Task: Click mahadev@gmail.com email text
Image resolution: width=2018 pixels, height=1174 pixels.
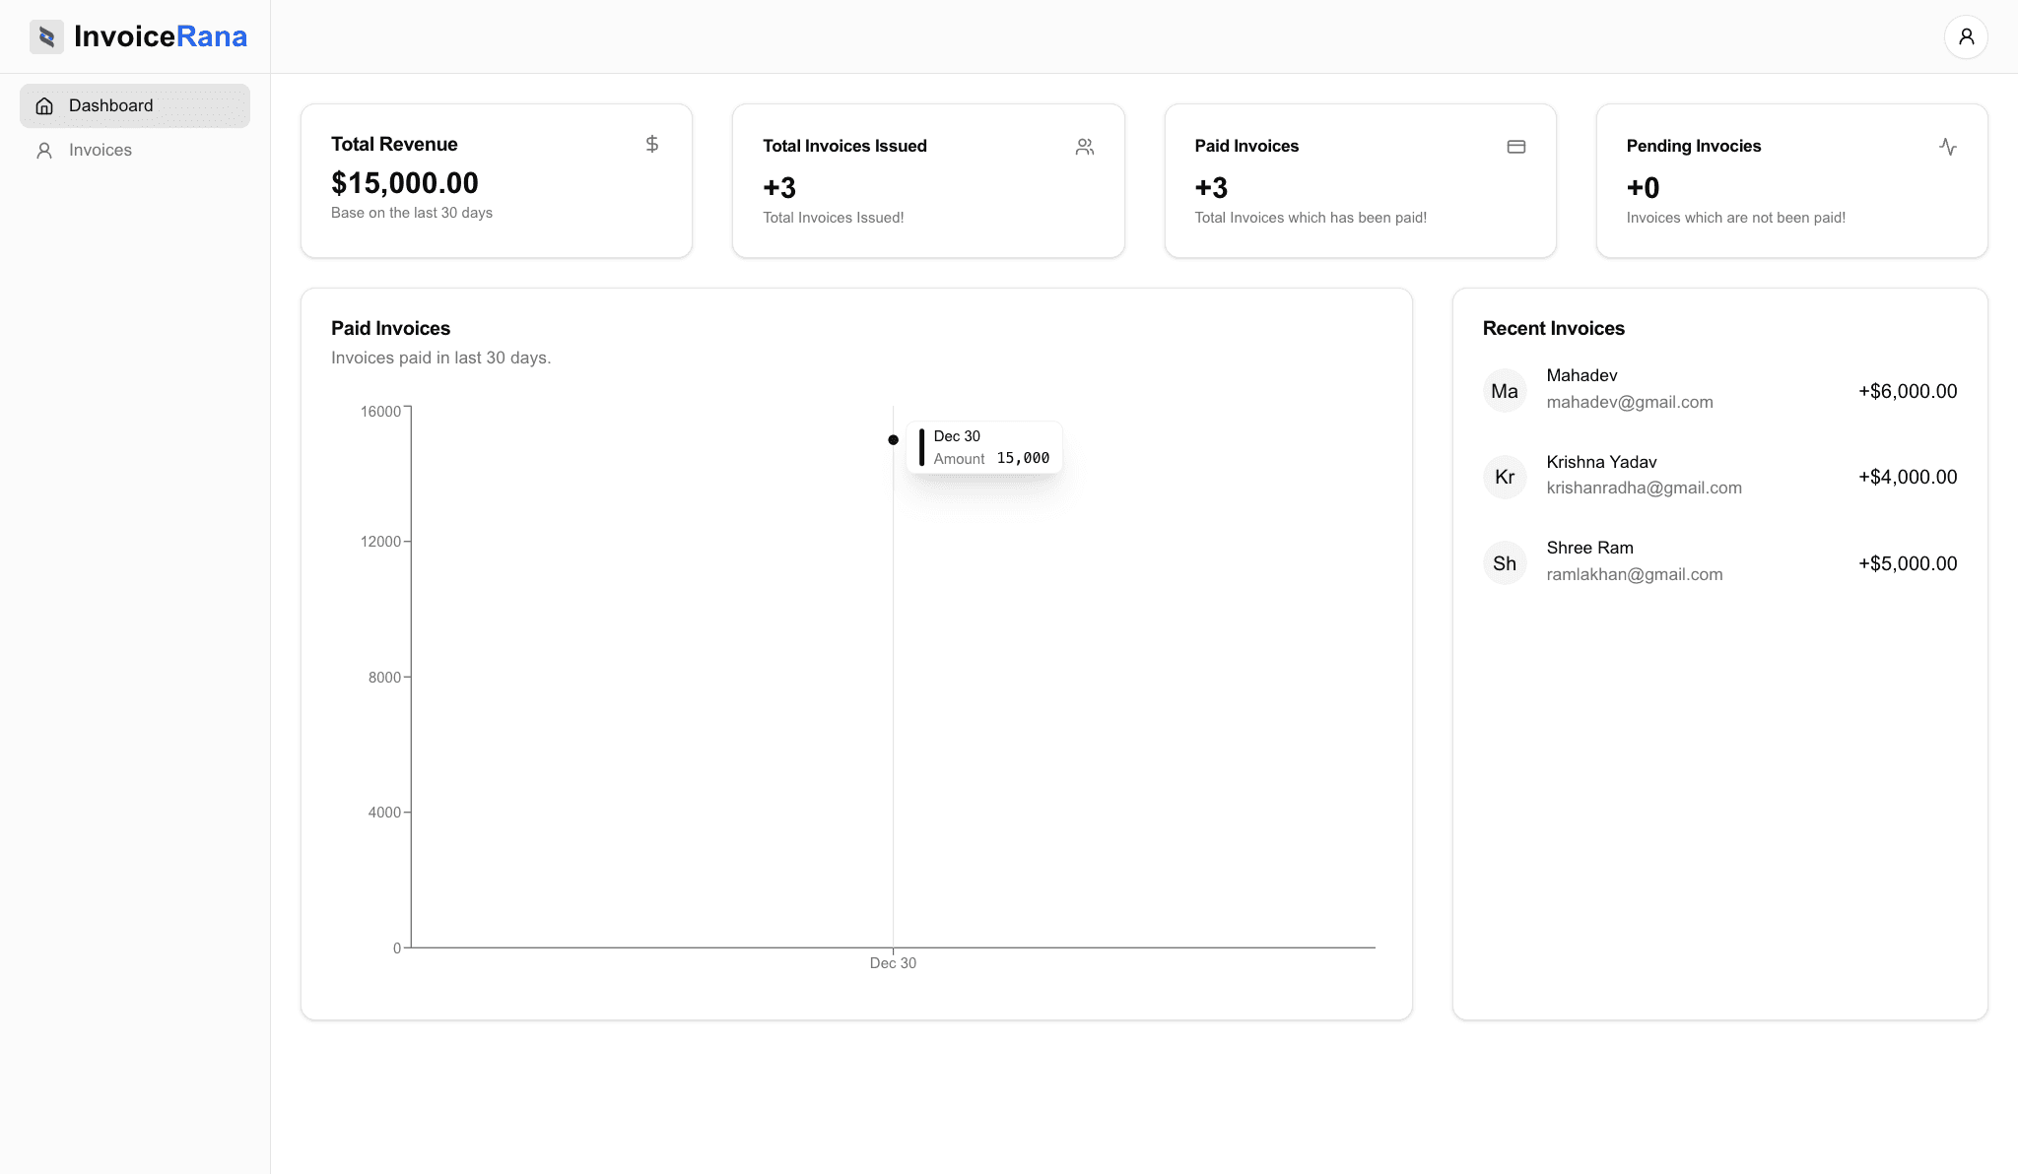Action: (x=1630, y=402)
